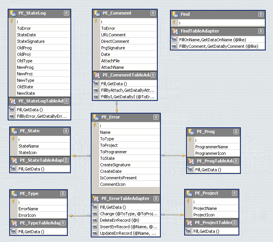Select the StateSignature column
This screenshot has width=273, height=242.
pyautogui.click(x=43, y=41)
